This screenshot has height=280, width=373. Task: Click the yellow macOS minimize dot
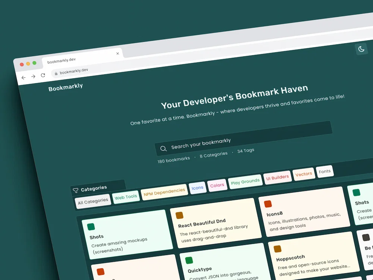28,63
